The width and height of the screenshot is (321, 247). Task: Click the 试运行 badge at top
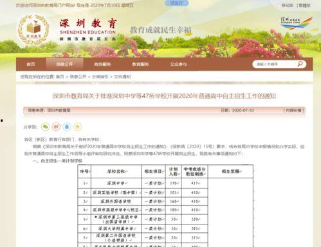(x=176, y=3)
